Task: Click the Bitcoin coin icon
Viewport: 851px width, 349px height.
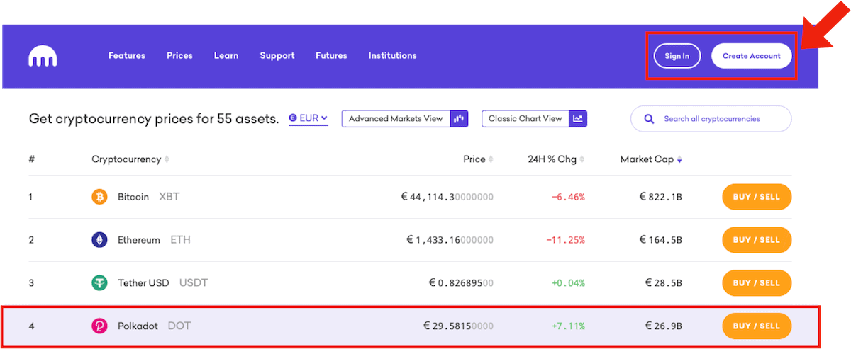Action: [100, 197]
